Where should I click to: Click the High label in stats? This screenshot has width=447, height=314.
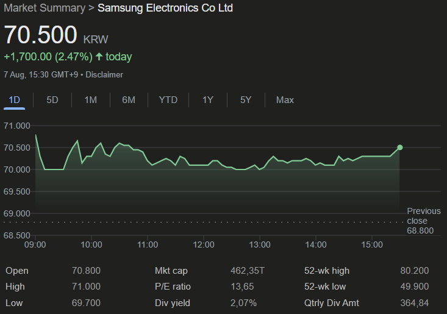pyautogui.click(x=15, y=287)
